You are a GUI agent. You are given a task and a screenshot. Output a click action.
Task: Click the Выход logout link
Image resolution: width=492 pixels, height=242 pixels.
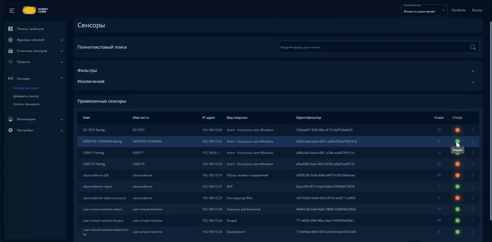477,10
